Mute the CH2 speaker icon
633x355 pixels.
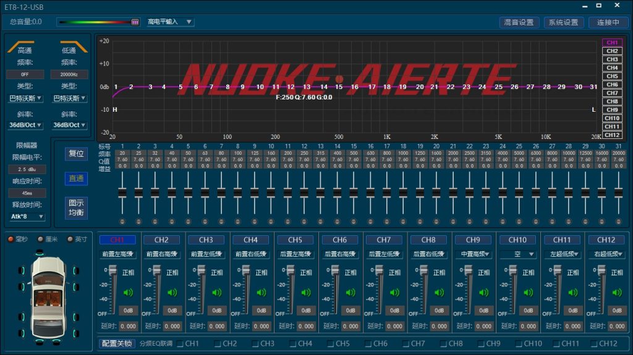pos(172,293)
